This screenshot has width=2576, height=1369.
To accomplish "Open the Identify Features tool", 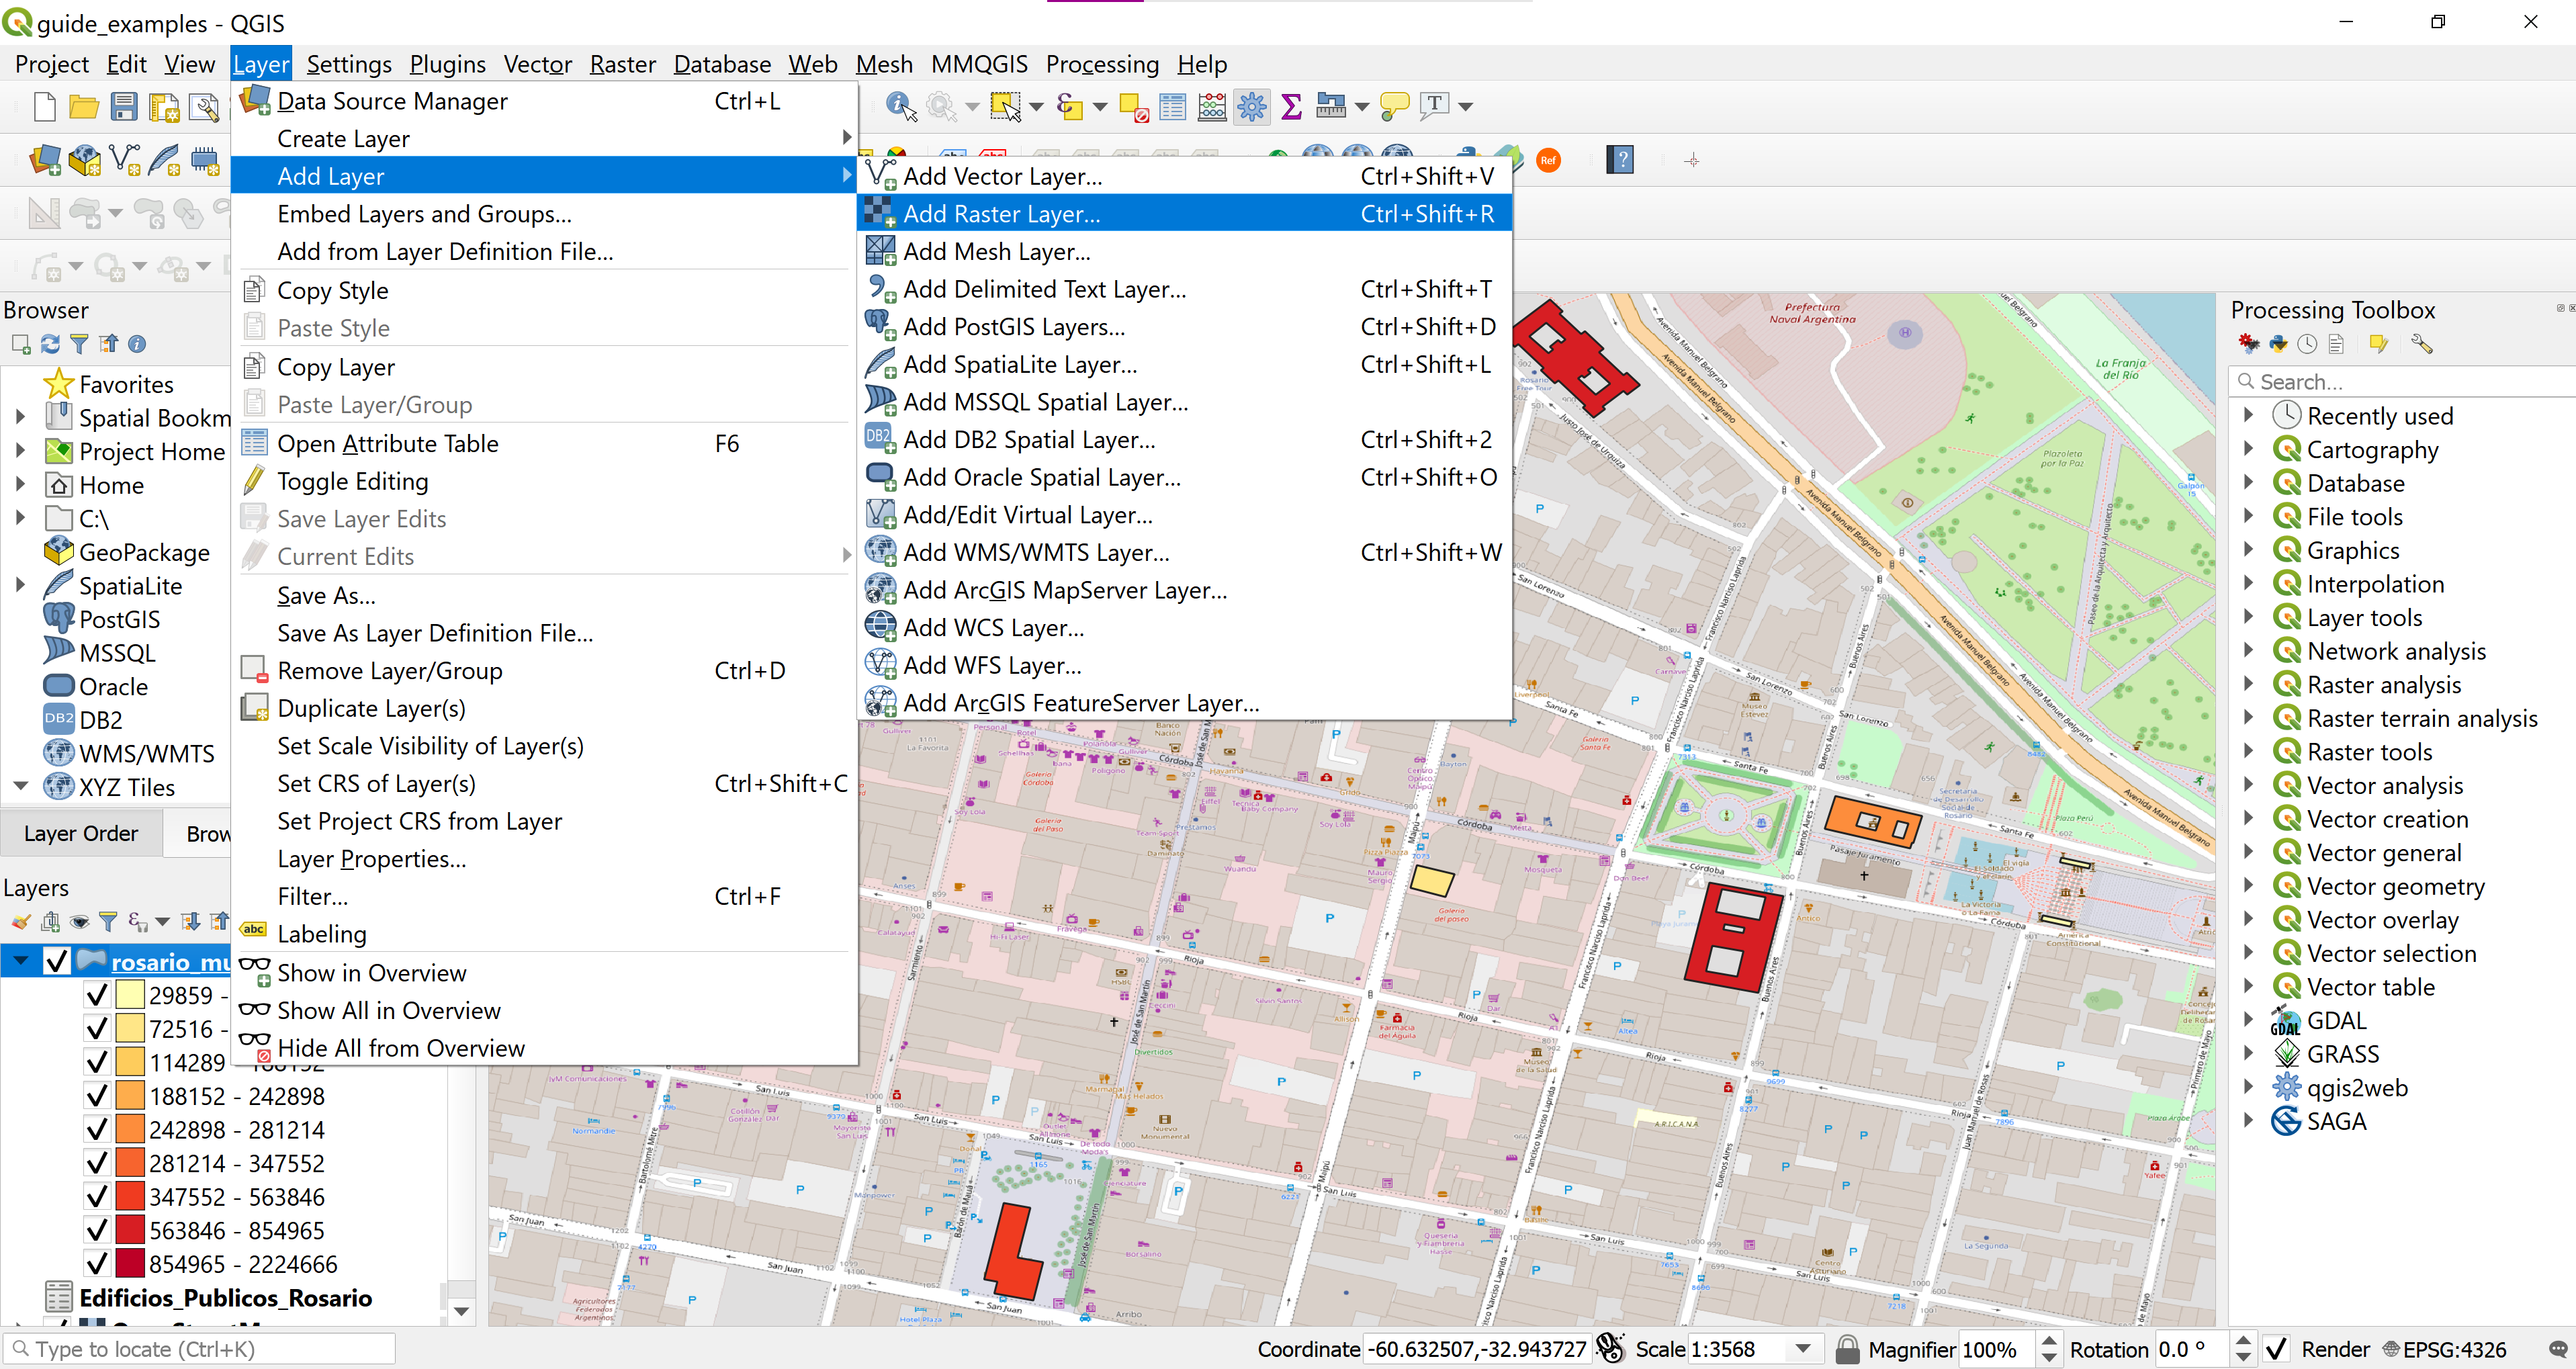I will click(900, 106).
